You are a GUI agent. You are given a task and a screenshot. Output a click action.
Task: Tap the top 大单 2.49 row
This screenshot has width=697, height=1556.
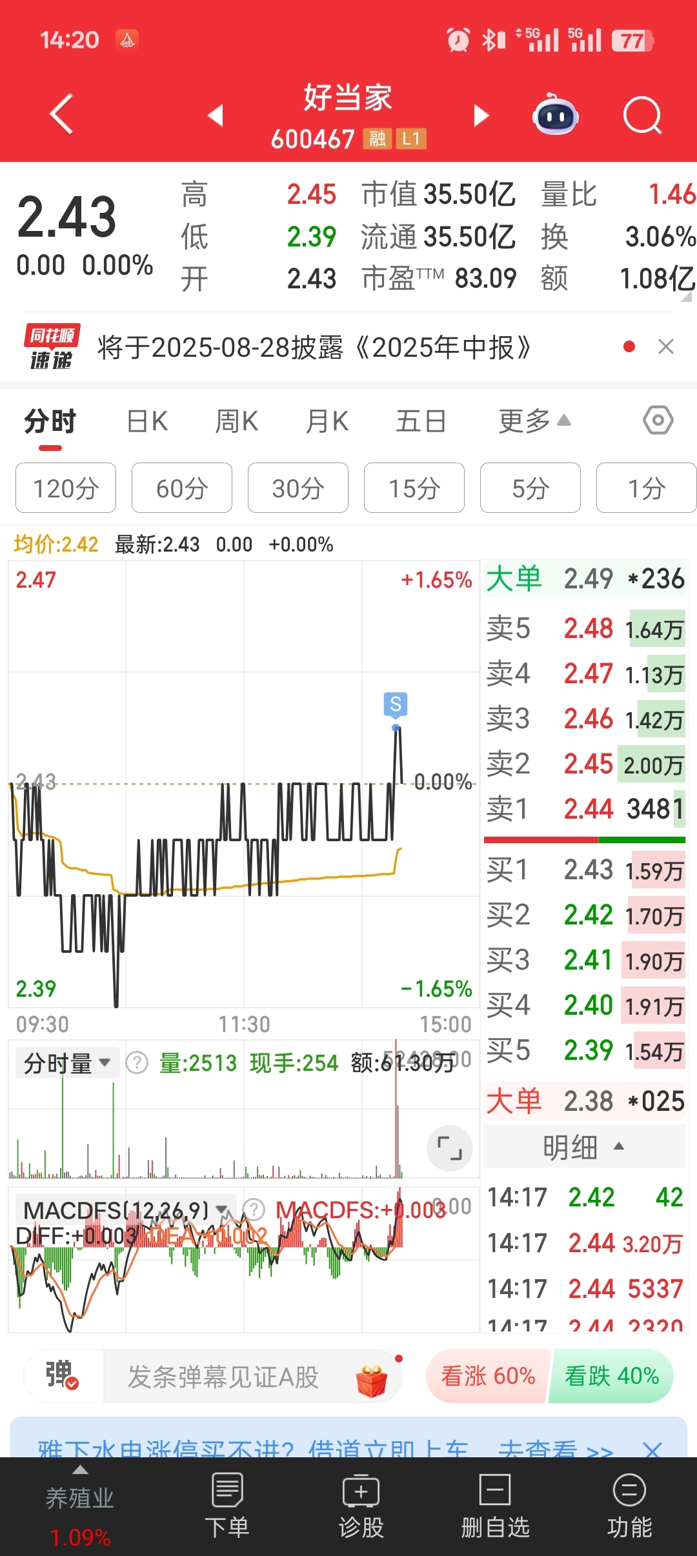pos(584,579)
